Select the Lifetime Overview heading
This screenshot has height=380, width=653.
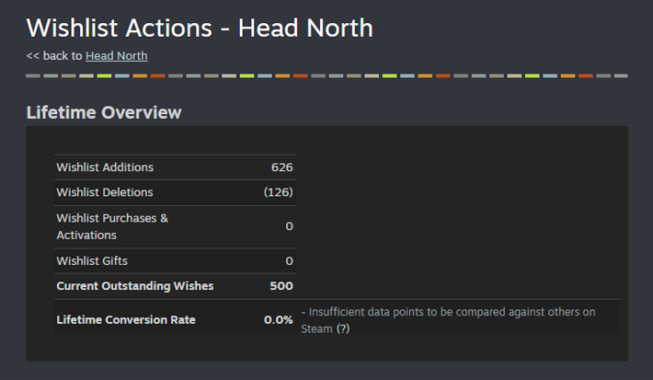coord(104,113)
